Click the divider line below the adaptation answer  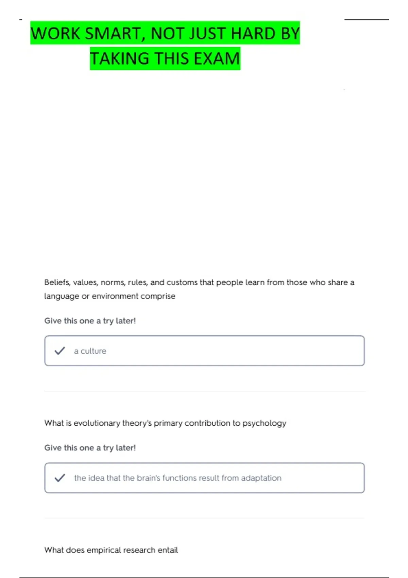click(204, 518)
